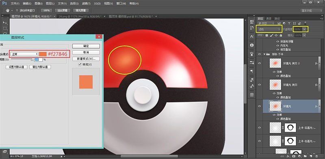
Task: Click the new adjustment layer icon
Action: click(x=299, y=156)
